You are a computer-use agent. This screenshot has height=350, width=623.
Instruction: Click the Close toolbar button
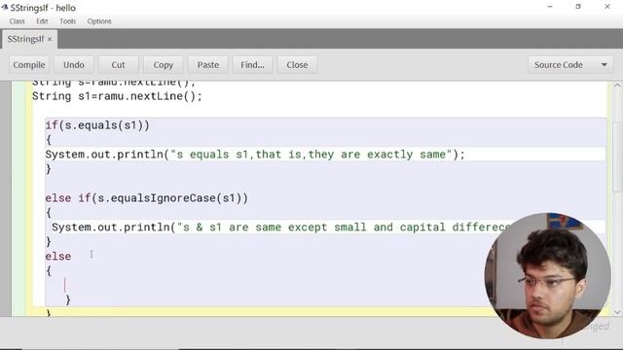click(x=297, y=65)
